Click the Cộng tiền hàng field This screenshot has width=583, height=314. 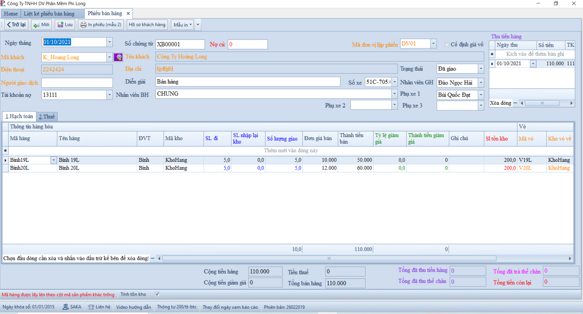pos(265,271)
